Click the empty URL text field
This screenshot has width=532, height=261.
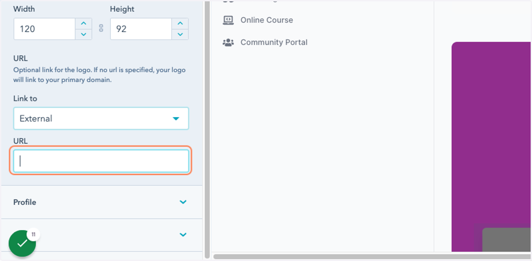(x=101, y=161)
